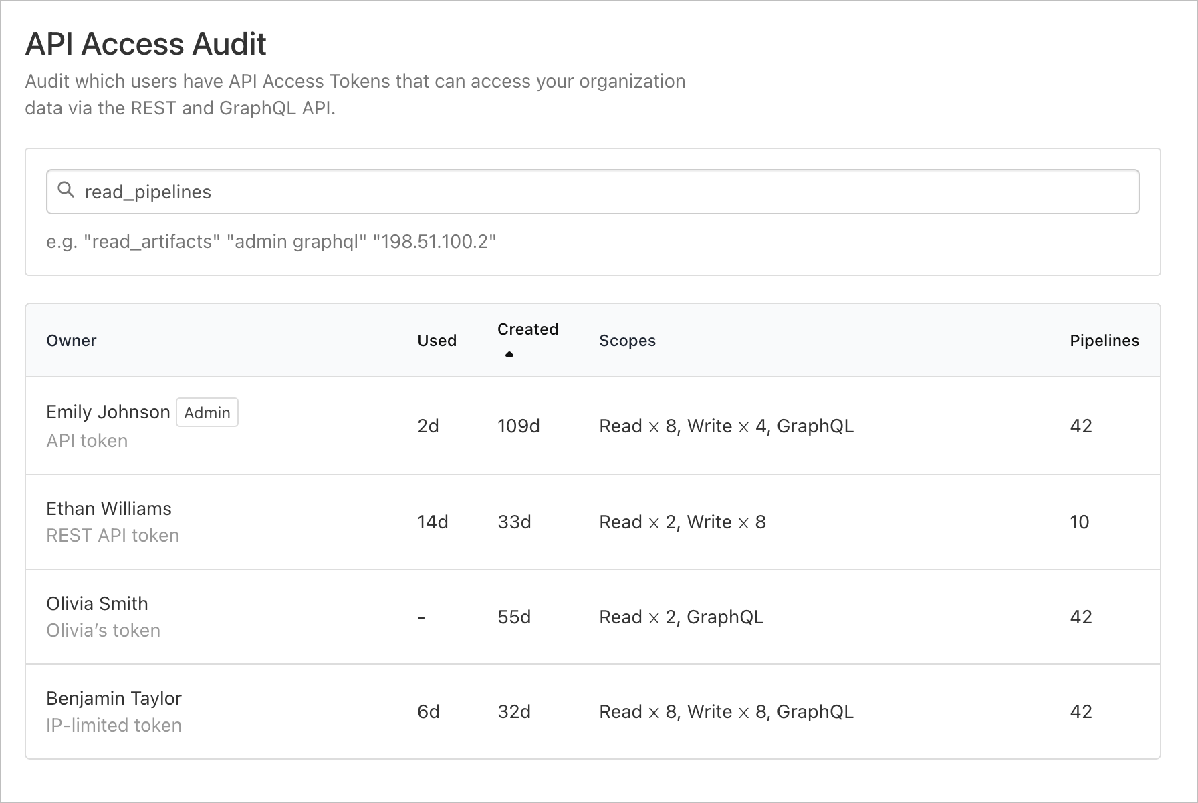Image resolution: width=1198 pixels, height=803 pixels.
Task: Click the API Access Audit heading
Action: (145, 43)
